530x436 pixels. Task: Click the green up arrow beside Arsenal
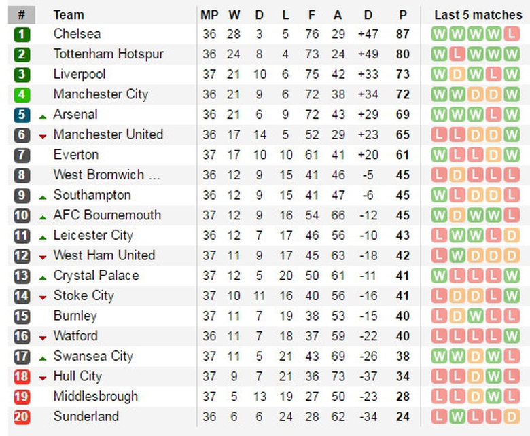(x=43, y=116)
